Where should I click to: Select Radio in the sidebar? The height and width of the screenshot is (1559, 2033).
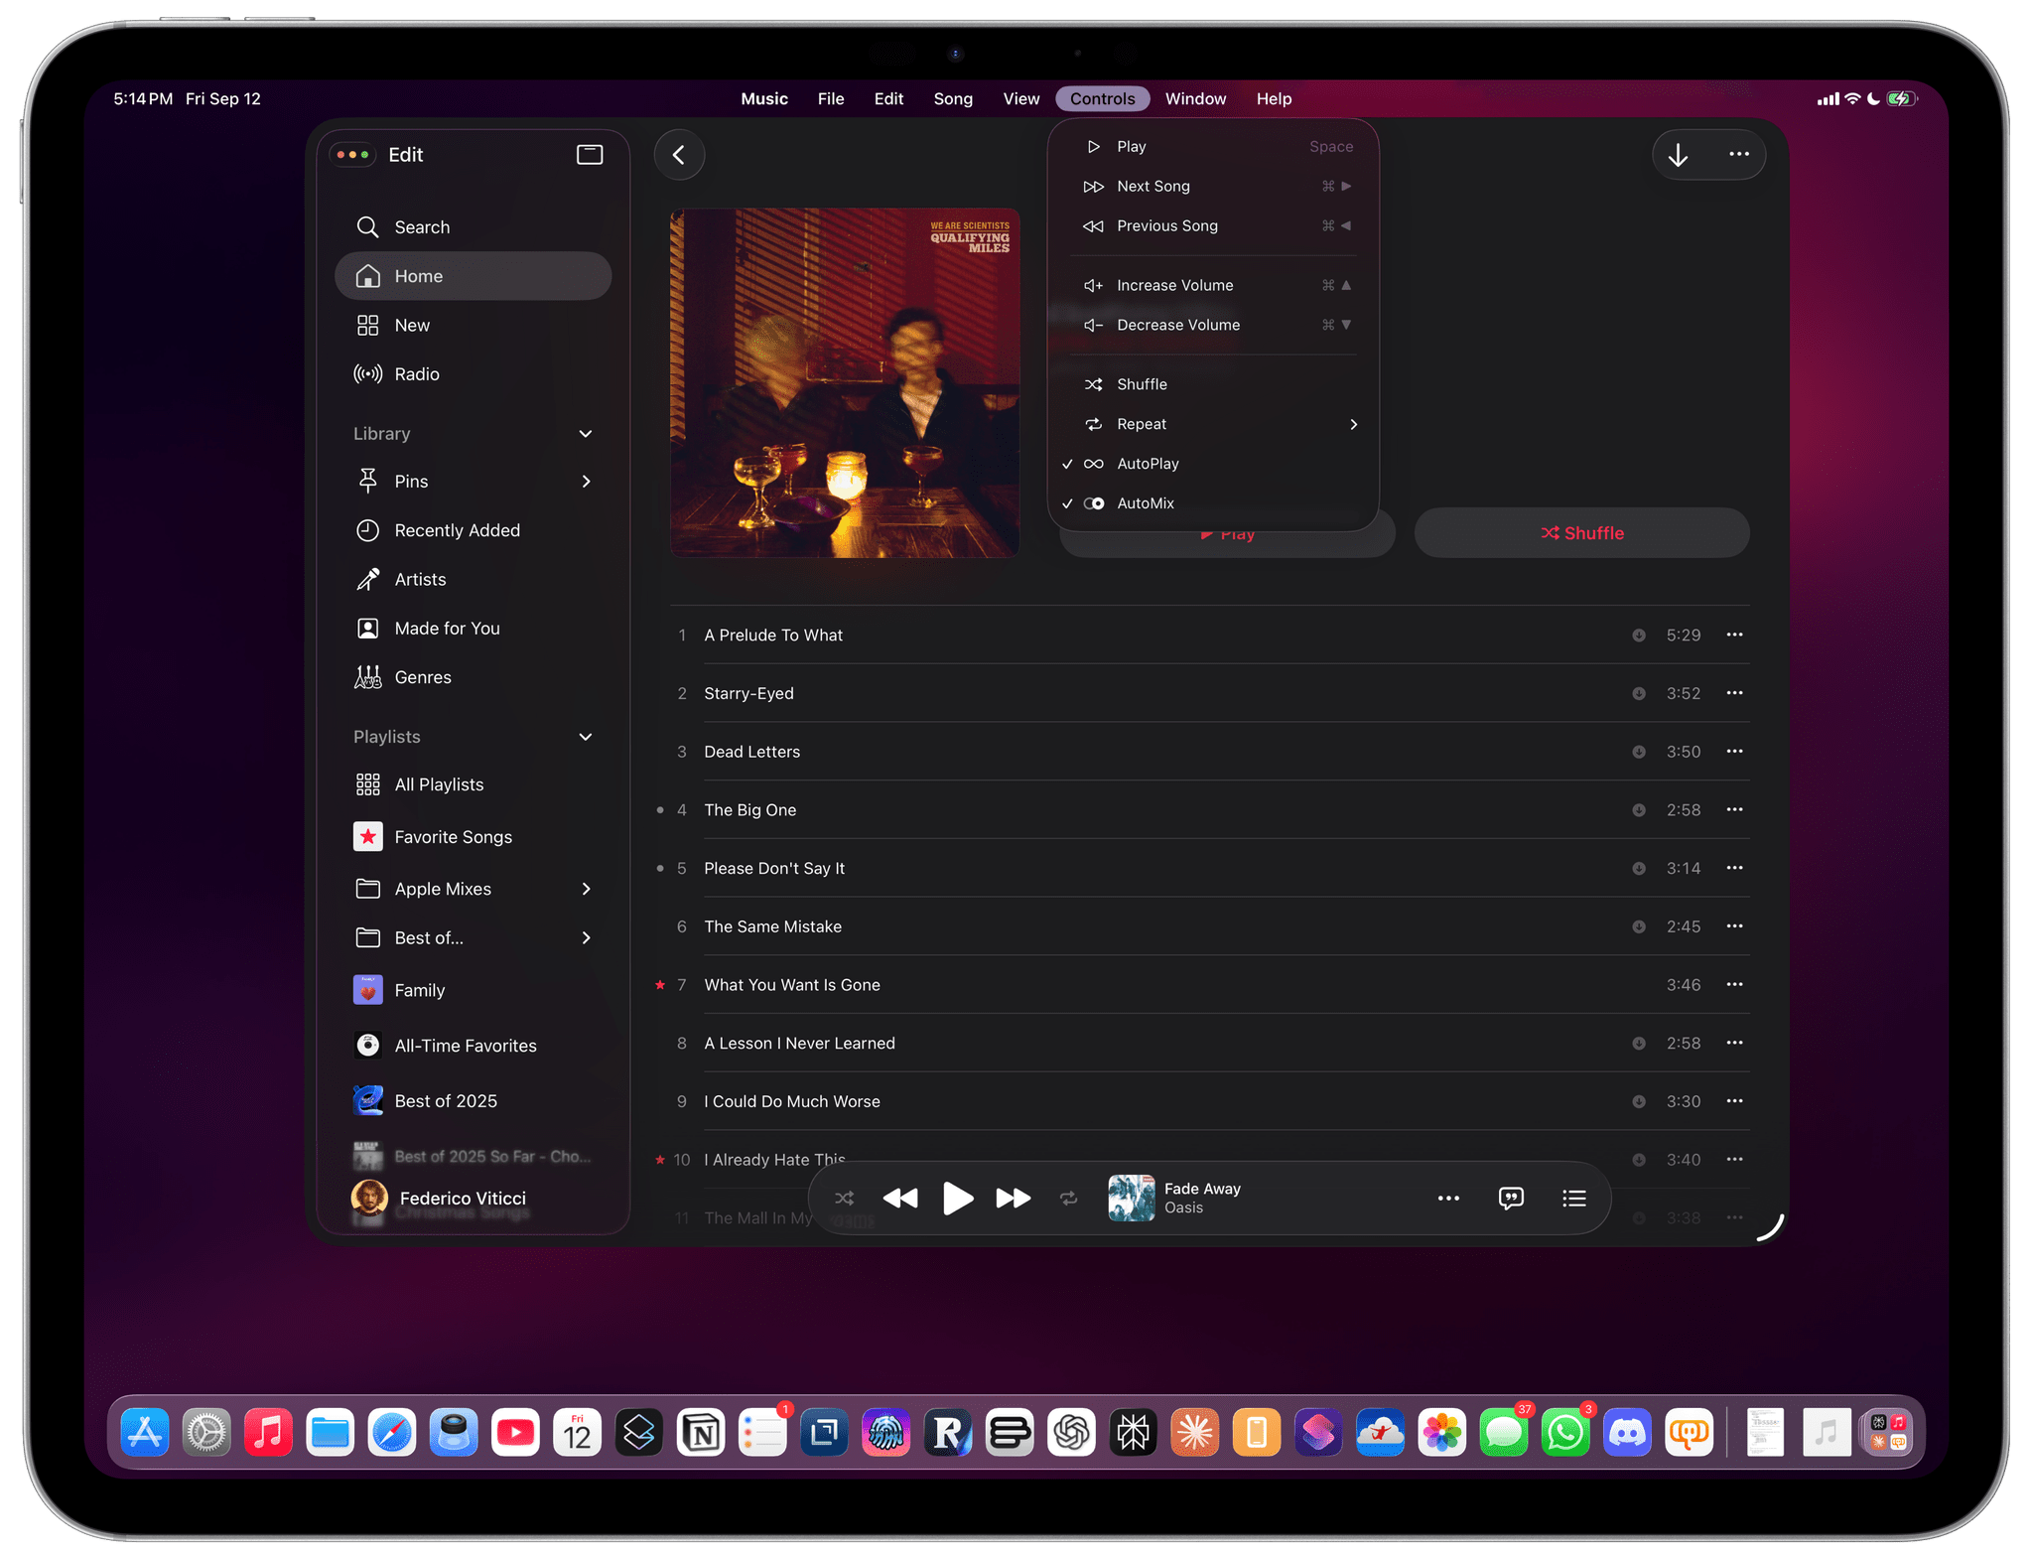click(417, 373)
